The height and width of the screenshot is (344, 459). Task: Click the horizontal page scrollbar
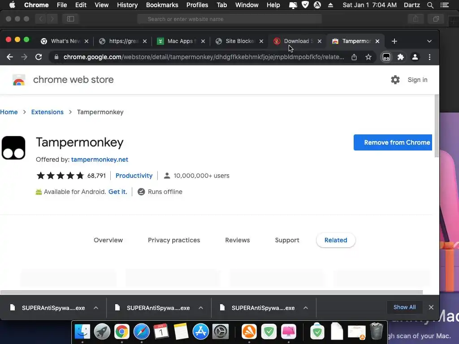coord(212,292)
